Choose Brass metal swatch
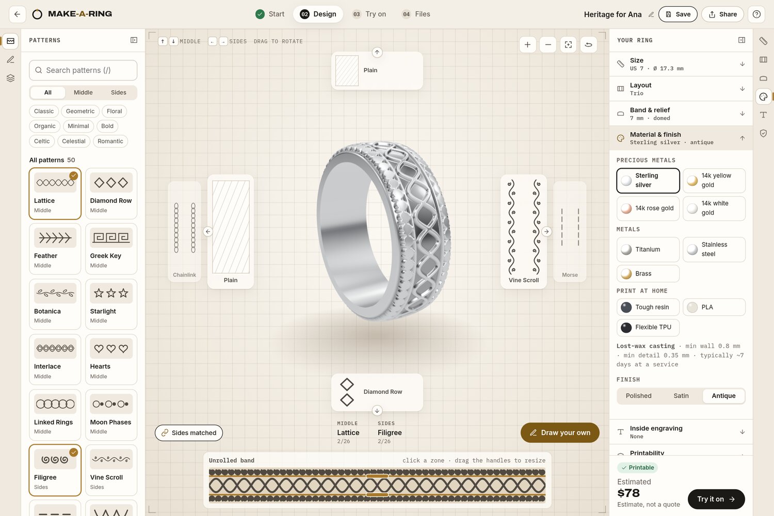 point(648,273)
